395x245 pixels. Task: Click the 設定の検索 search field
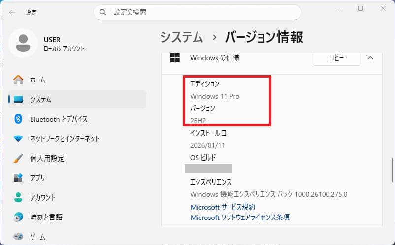tap(197, 12)
